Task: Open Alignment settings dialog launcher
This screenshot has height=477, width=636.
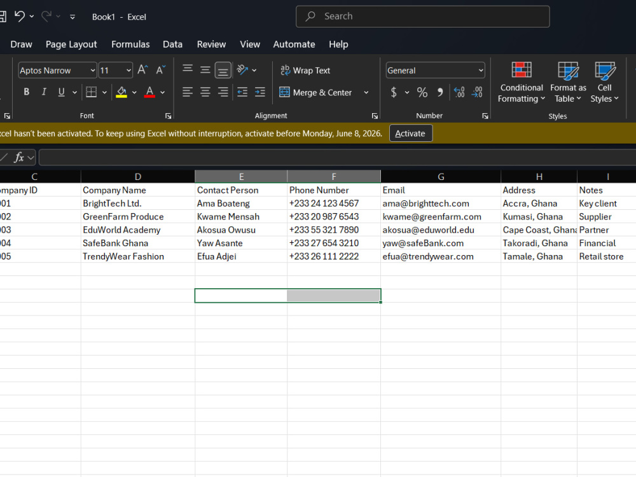Action: [x=375, y=116]
